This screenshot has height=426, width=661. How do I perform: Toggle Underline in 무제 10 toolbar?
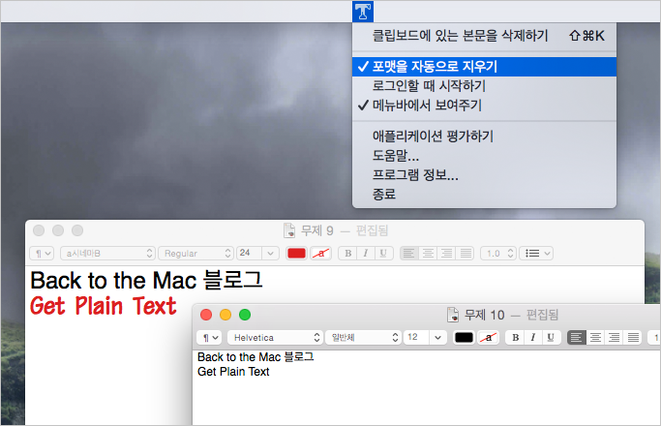coord(551,338)
